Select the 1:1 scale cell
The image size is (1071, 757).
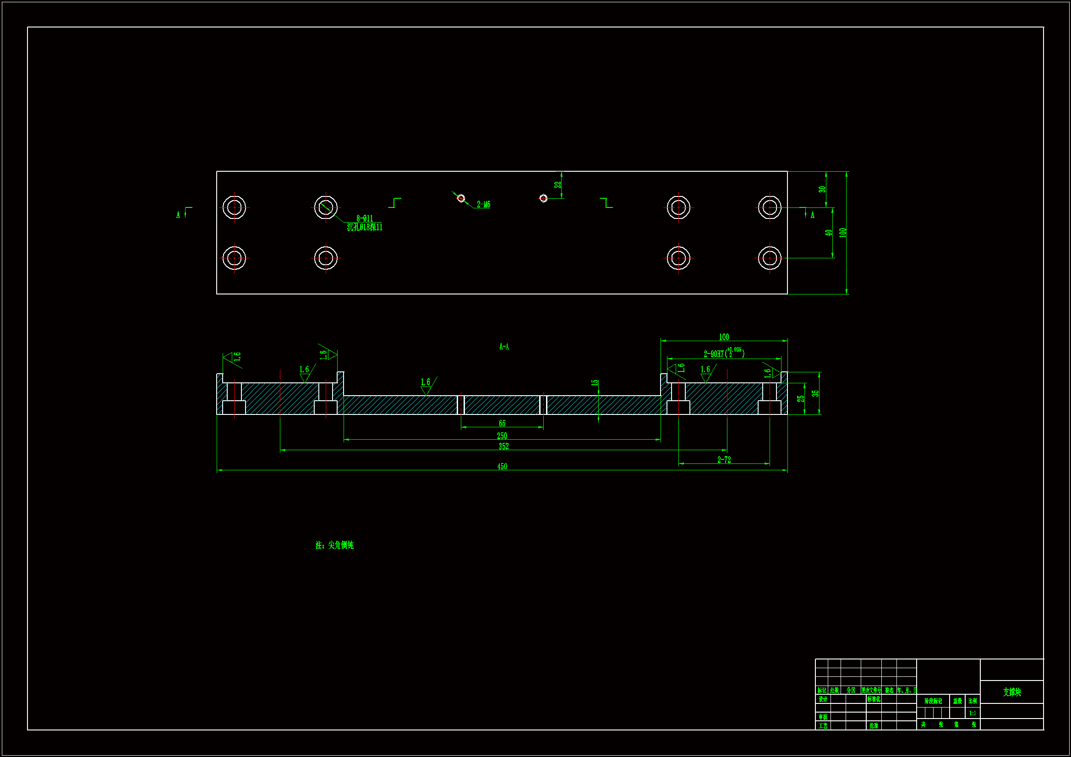[x=973, y=713]
